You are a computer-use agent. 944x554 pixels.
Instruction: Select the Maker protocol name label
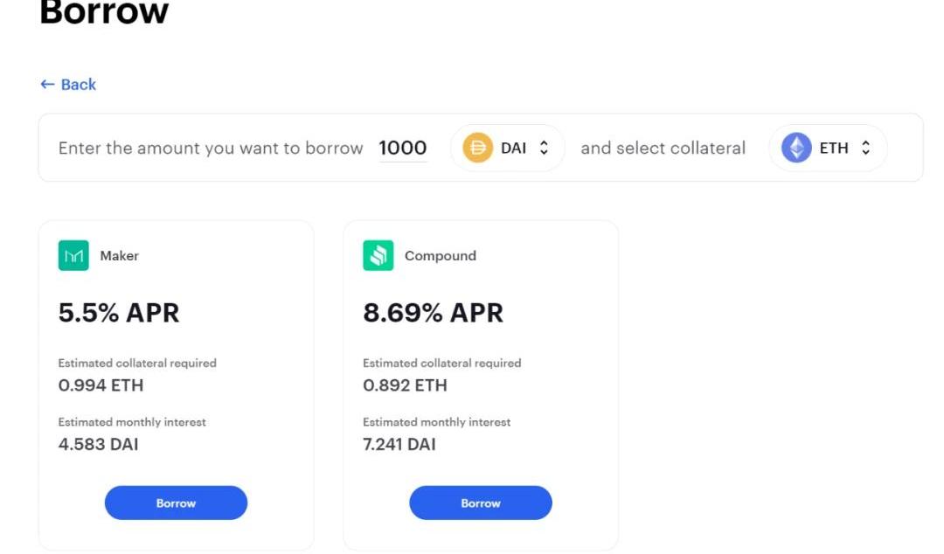[x=120, y=256]
